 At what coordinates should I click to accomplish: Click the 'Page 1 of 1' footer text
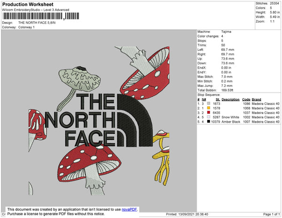[272, 214]
